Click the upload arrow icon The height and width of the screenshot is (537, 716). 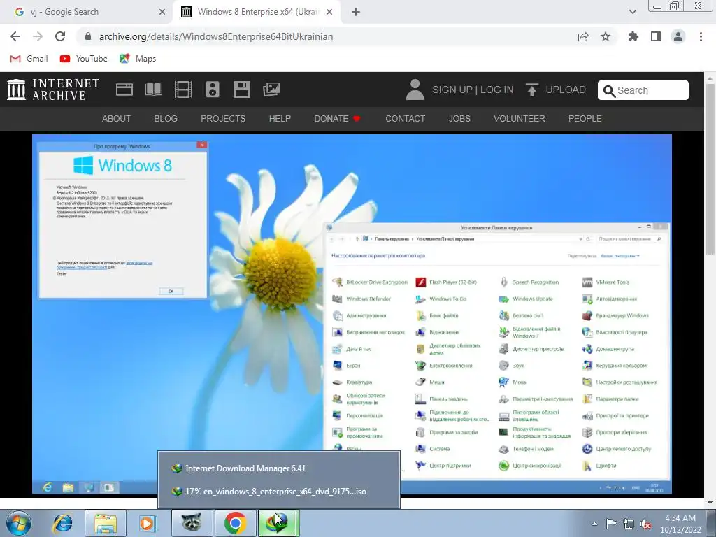[x=531, y=89]
